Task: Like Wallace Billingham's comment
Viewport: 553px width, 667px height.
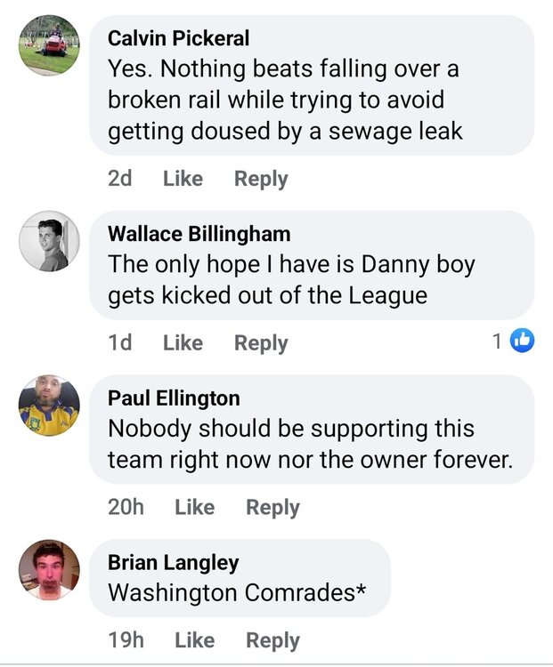Action: pyautogui.click(x=183, y=342)
